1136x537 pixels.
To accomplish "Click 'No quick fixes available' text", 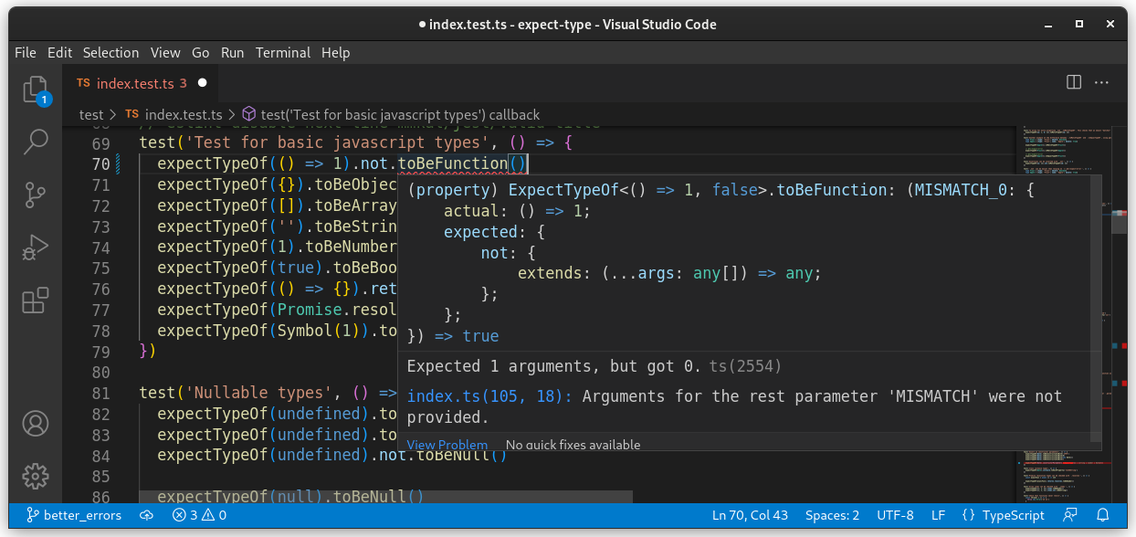I will pyautogui.click(x=573, y=445).
